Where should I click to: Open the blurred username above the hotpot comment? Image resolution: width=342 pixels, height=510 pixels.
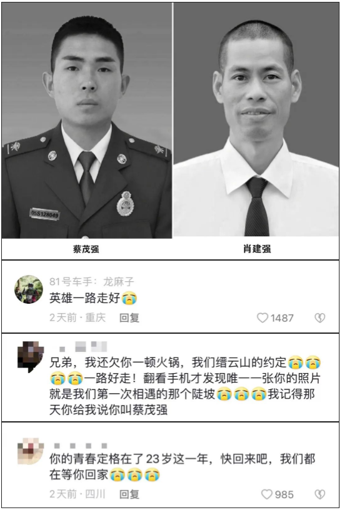coord(83,347)
